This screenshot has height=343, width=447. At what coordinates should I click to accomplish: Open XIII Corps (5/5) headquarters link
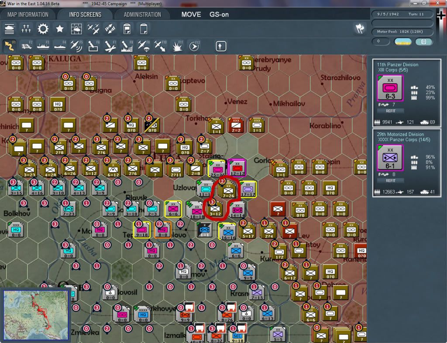tap(393, 70)
